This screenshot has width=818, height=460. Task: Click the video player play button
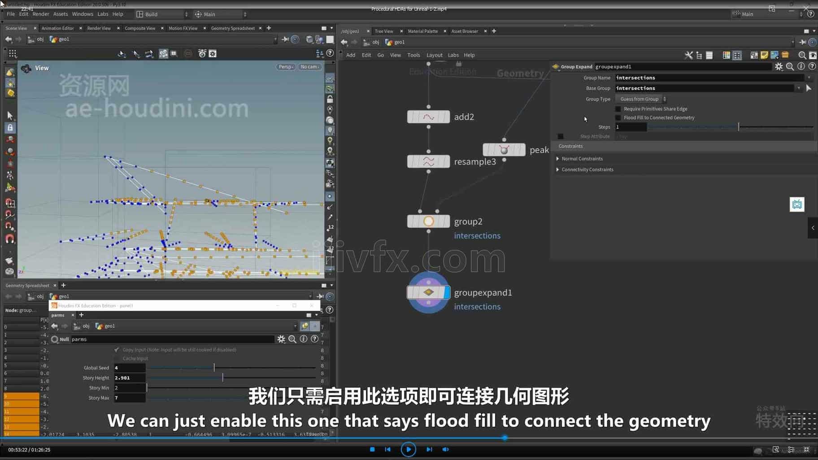coord(408,449)
